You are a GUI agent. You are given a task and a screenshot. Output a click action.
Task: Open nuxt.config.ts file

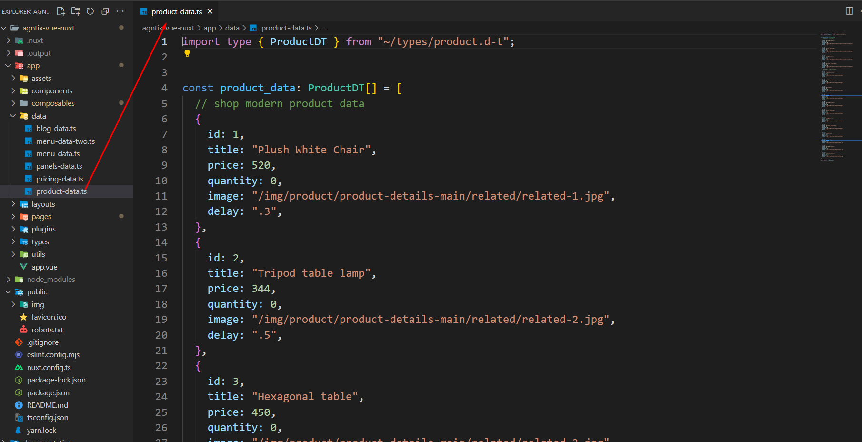49,368
